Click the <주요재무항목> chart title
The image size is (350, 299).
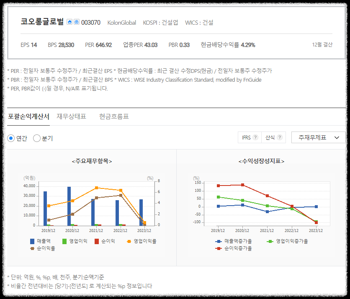tap(92, 161)
